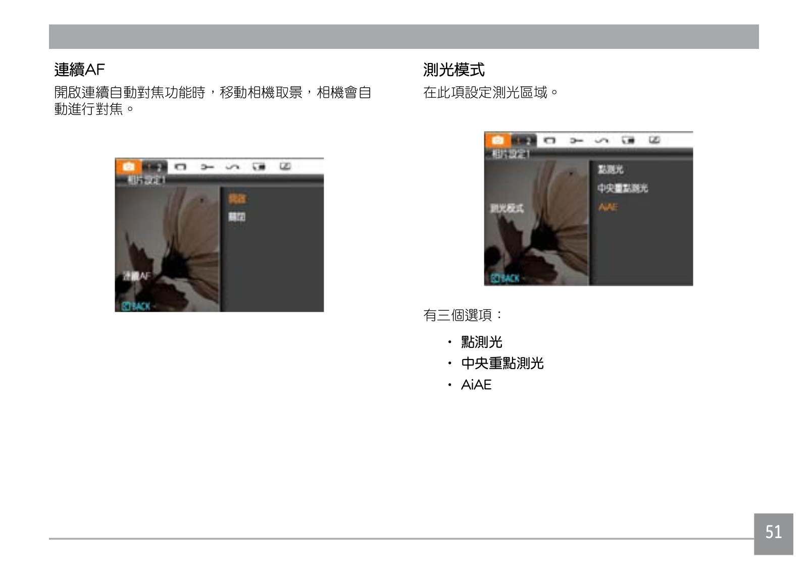The image size is (808, 587).
Task: Select the rectangle frame icon in metering mode screen
Action: coord(550,141)
